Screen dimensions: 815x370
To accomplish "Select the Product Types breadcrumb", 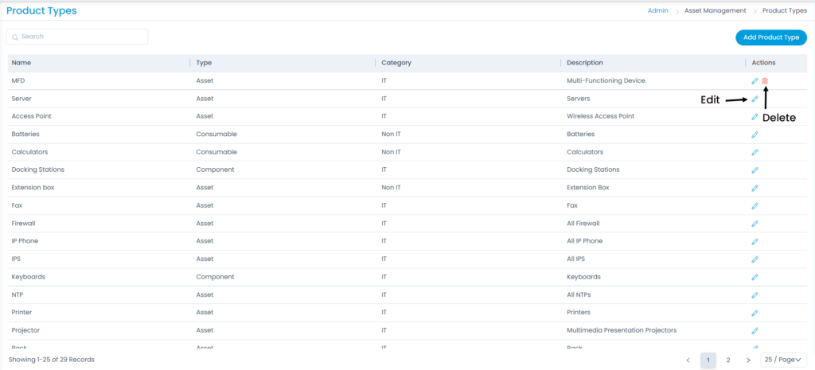I will click(x=784, y=10).
